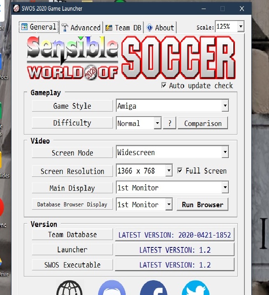The image size is (269, 295).
Task: Open Google Drive desktop icon
Action: [x=3, y=265]
